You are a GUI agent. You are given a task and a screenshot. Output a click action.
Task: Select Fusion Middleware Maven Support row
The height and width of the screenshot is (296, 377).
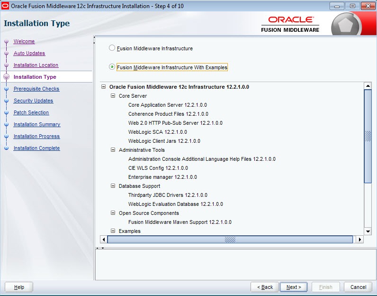pyautogui.click(x=180, y=222)
